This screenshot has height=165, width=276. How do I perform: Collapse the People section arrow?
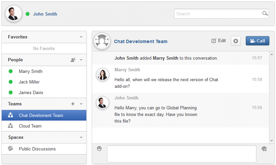(81, 60)
